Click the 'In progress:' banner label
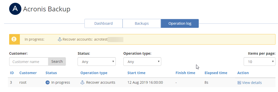278x92 pixels. [x=34, y=39]
